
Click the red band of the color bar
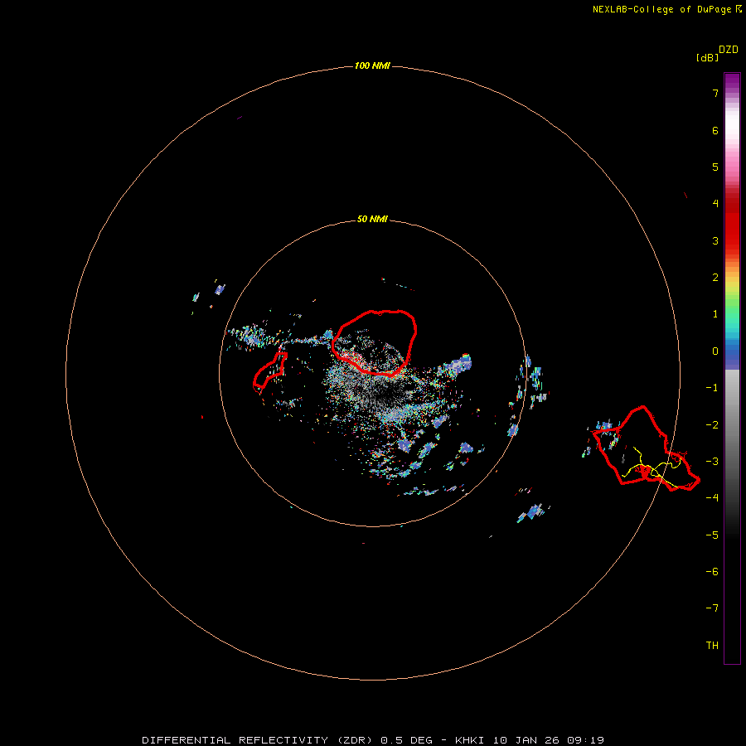pos(732,224)
